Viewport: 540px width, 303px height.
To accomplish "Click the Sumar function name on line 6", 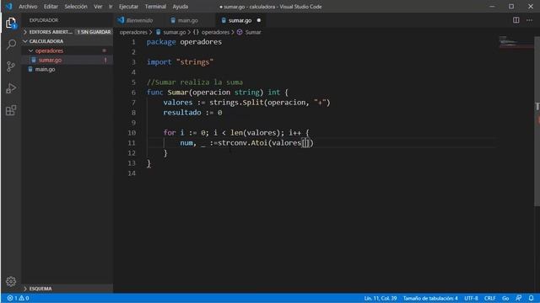I will coord(178,93).
